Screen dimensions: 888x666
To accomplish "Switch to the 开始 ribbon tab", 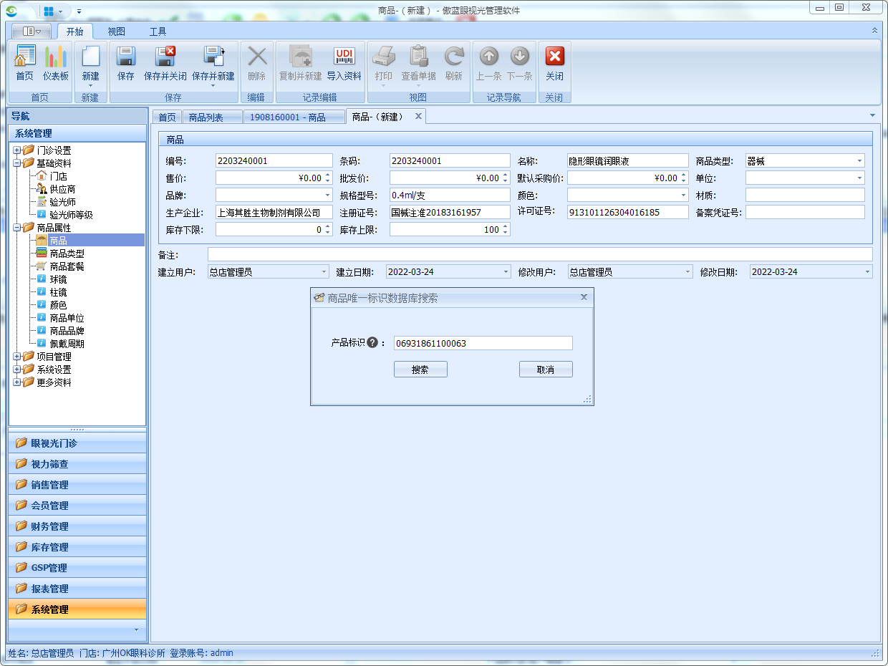I will (75, 32).
